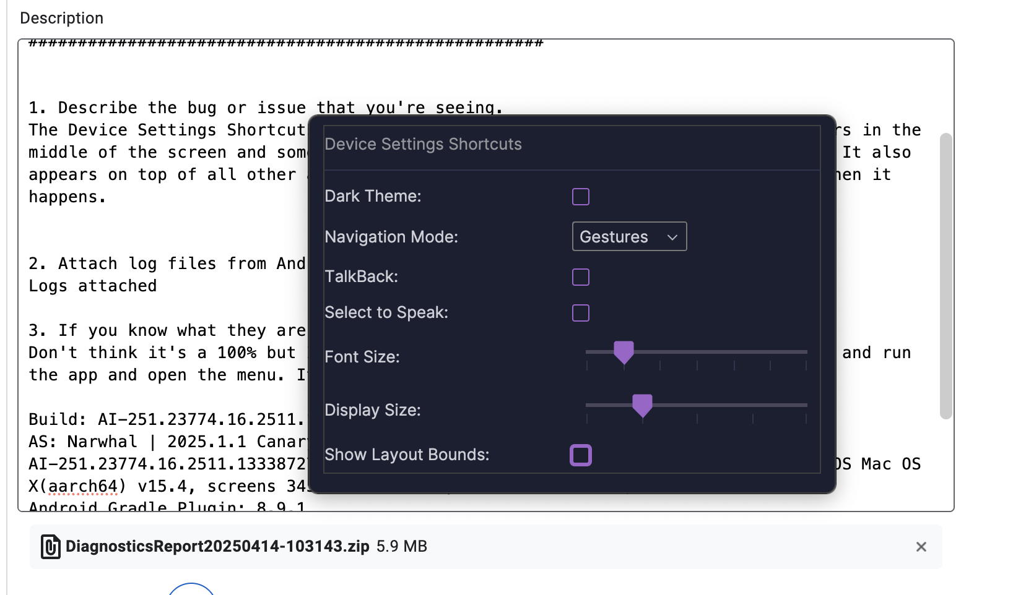The height and width of the screenshot is (595, 1013).
Task: Click the "Dark Theme:" label
Action: coord(373,196)
